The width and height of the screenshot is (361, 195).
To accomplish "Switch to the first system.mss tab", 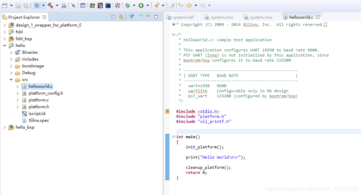I will coord(219,17).
